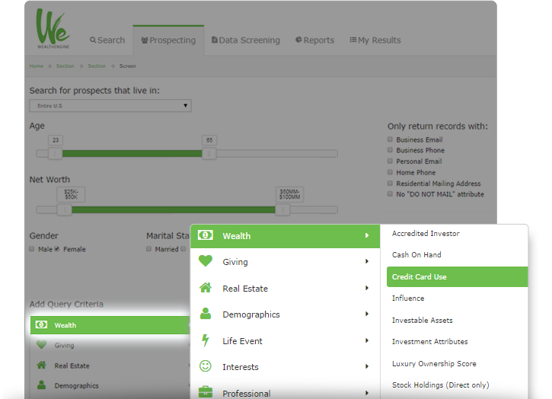Expand the Wealth submenu arrow
This screenshot has width=552, height=399.
click(367, 235)
